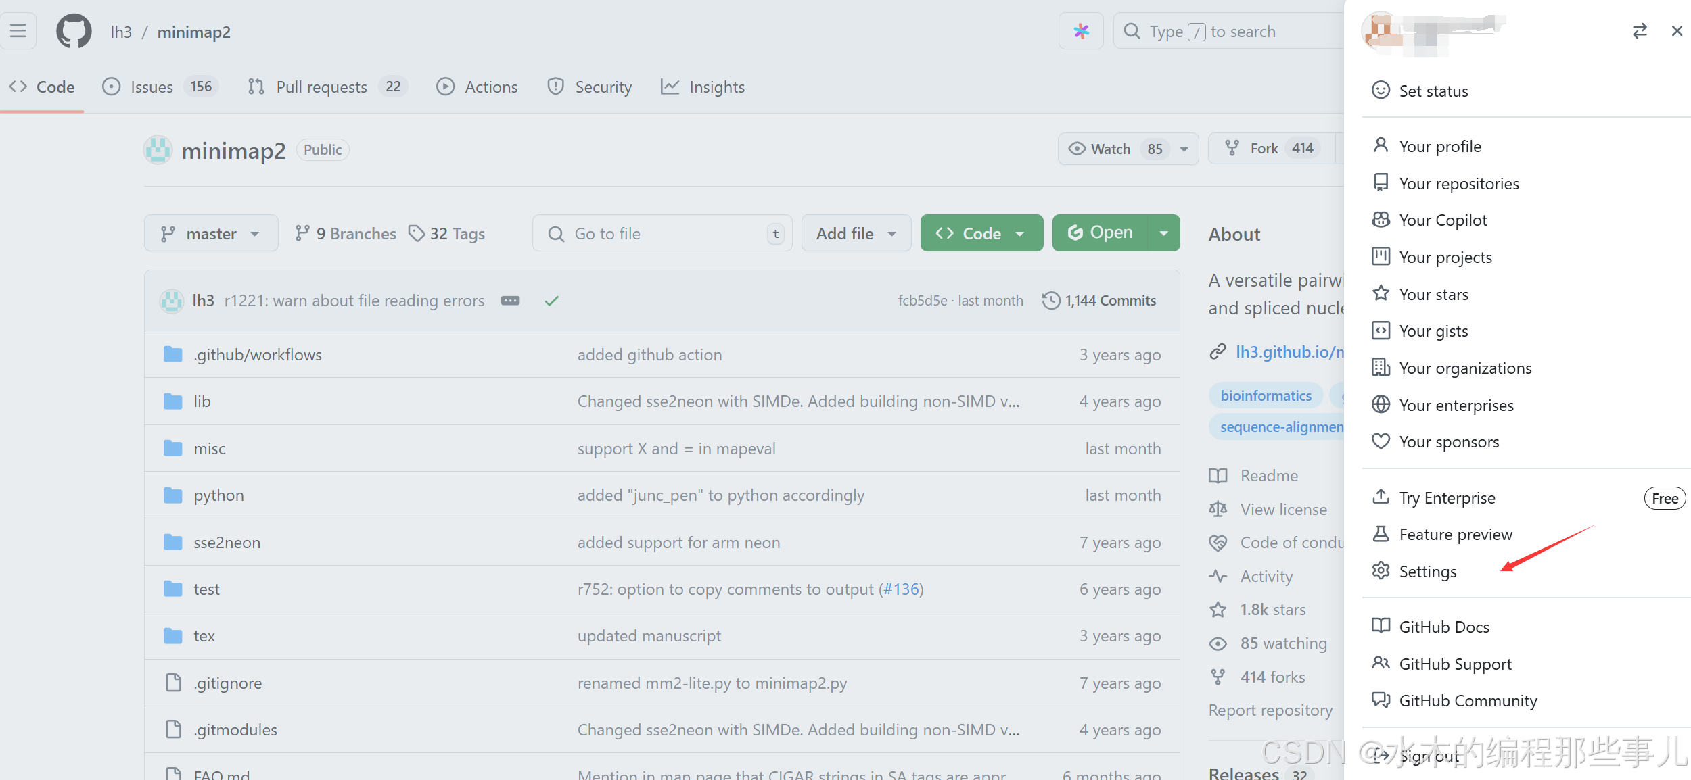Click the lh3 avatar beside latest commit
The image size is (1691, 780).
point(172,301)
